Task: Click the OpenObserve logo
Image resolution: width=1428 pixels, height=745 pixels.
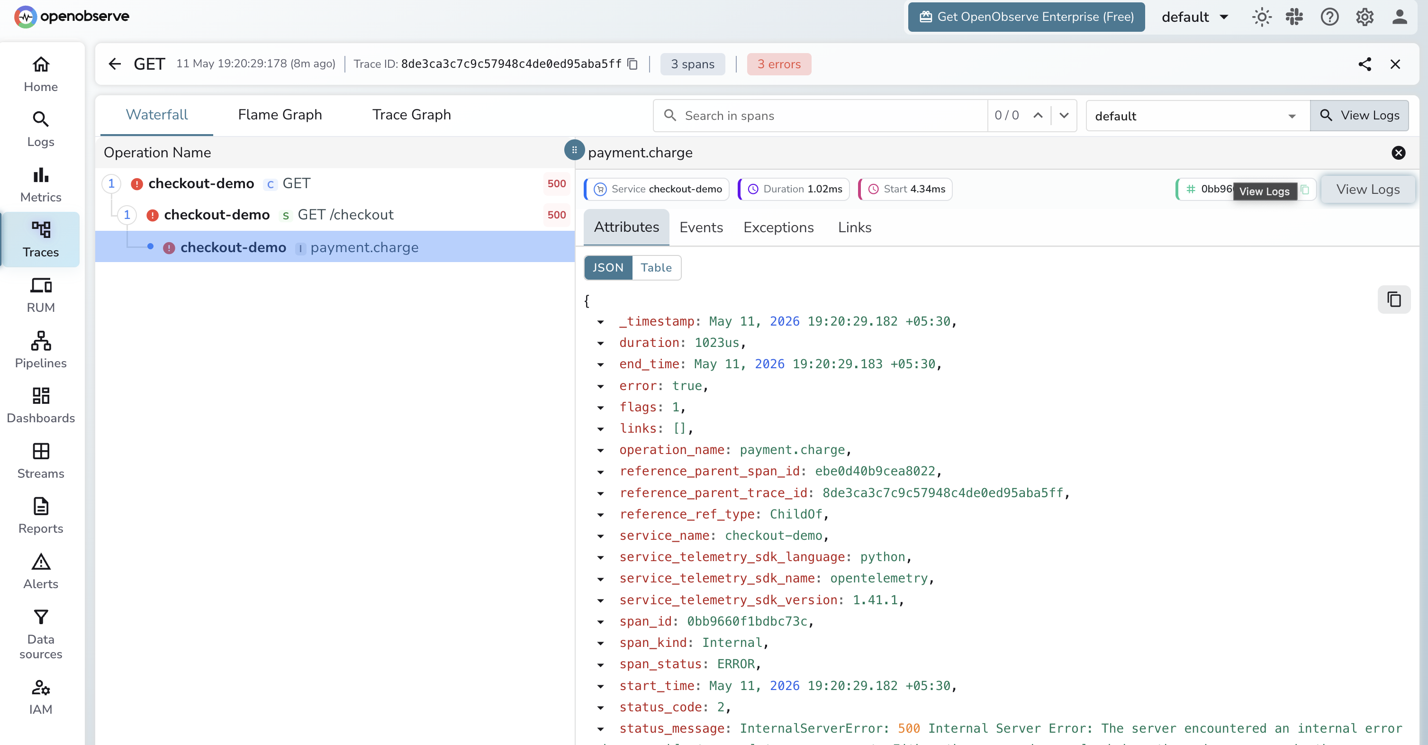Action: tap(72, 17)
